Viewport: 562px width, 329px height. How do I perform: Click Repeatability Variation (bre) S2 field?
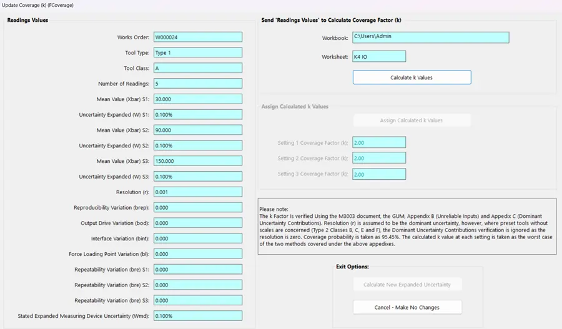coord(198,285)
